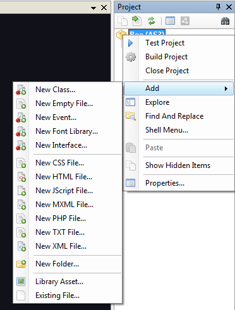Open the document panel dropdown arrow
This screenshot has width=235, height=310.
(x=93, y=8)
